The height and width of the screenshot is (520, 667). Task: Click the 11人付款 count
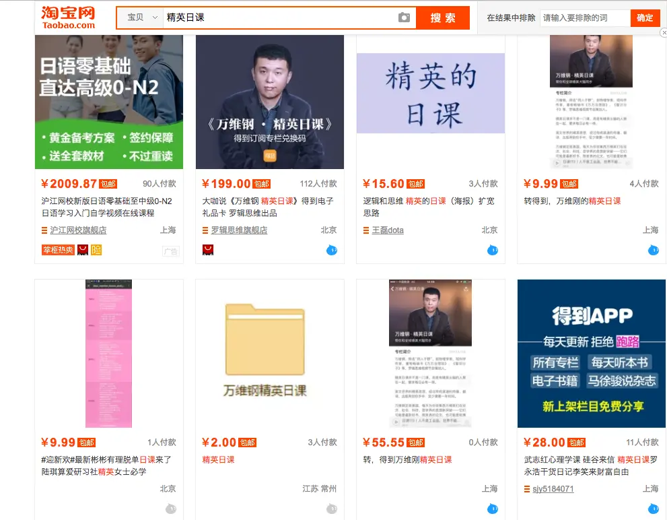coord(642,443)
